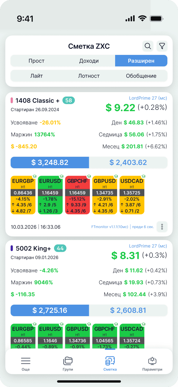
Task: Tap the FTmonitor v1.1.1 link
Action: click(x=110, y=227)
